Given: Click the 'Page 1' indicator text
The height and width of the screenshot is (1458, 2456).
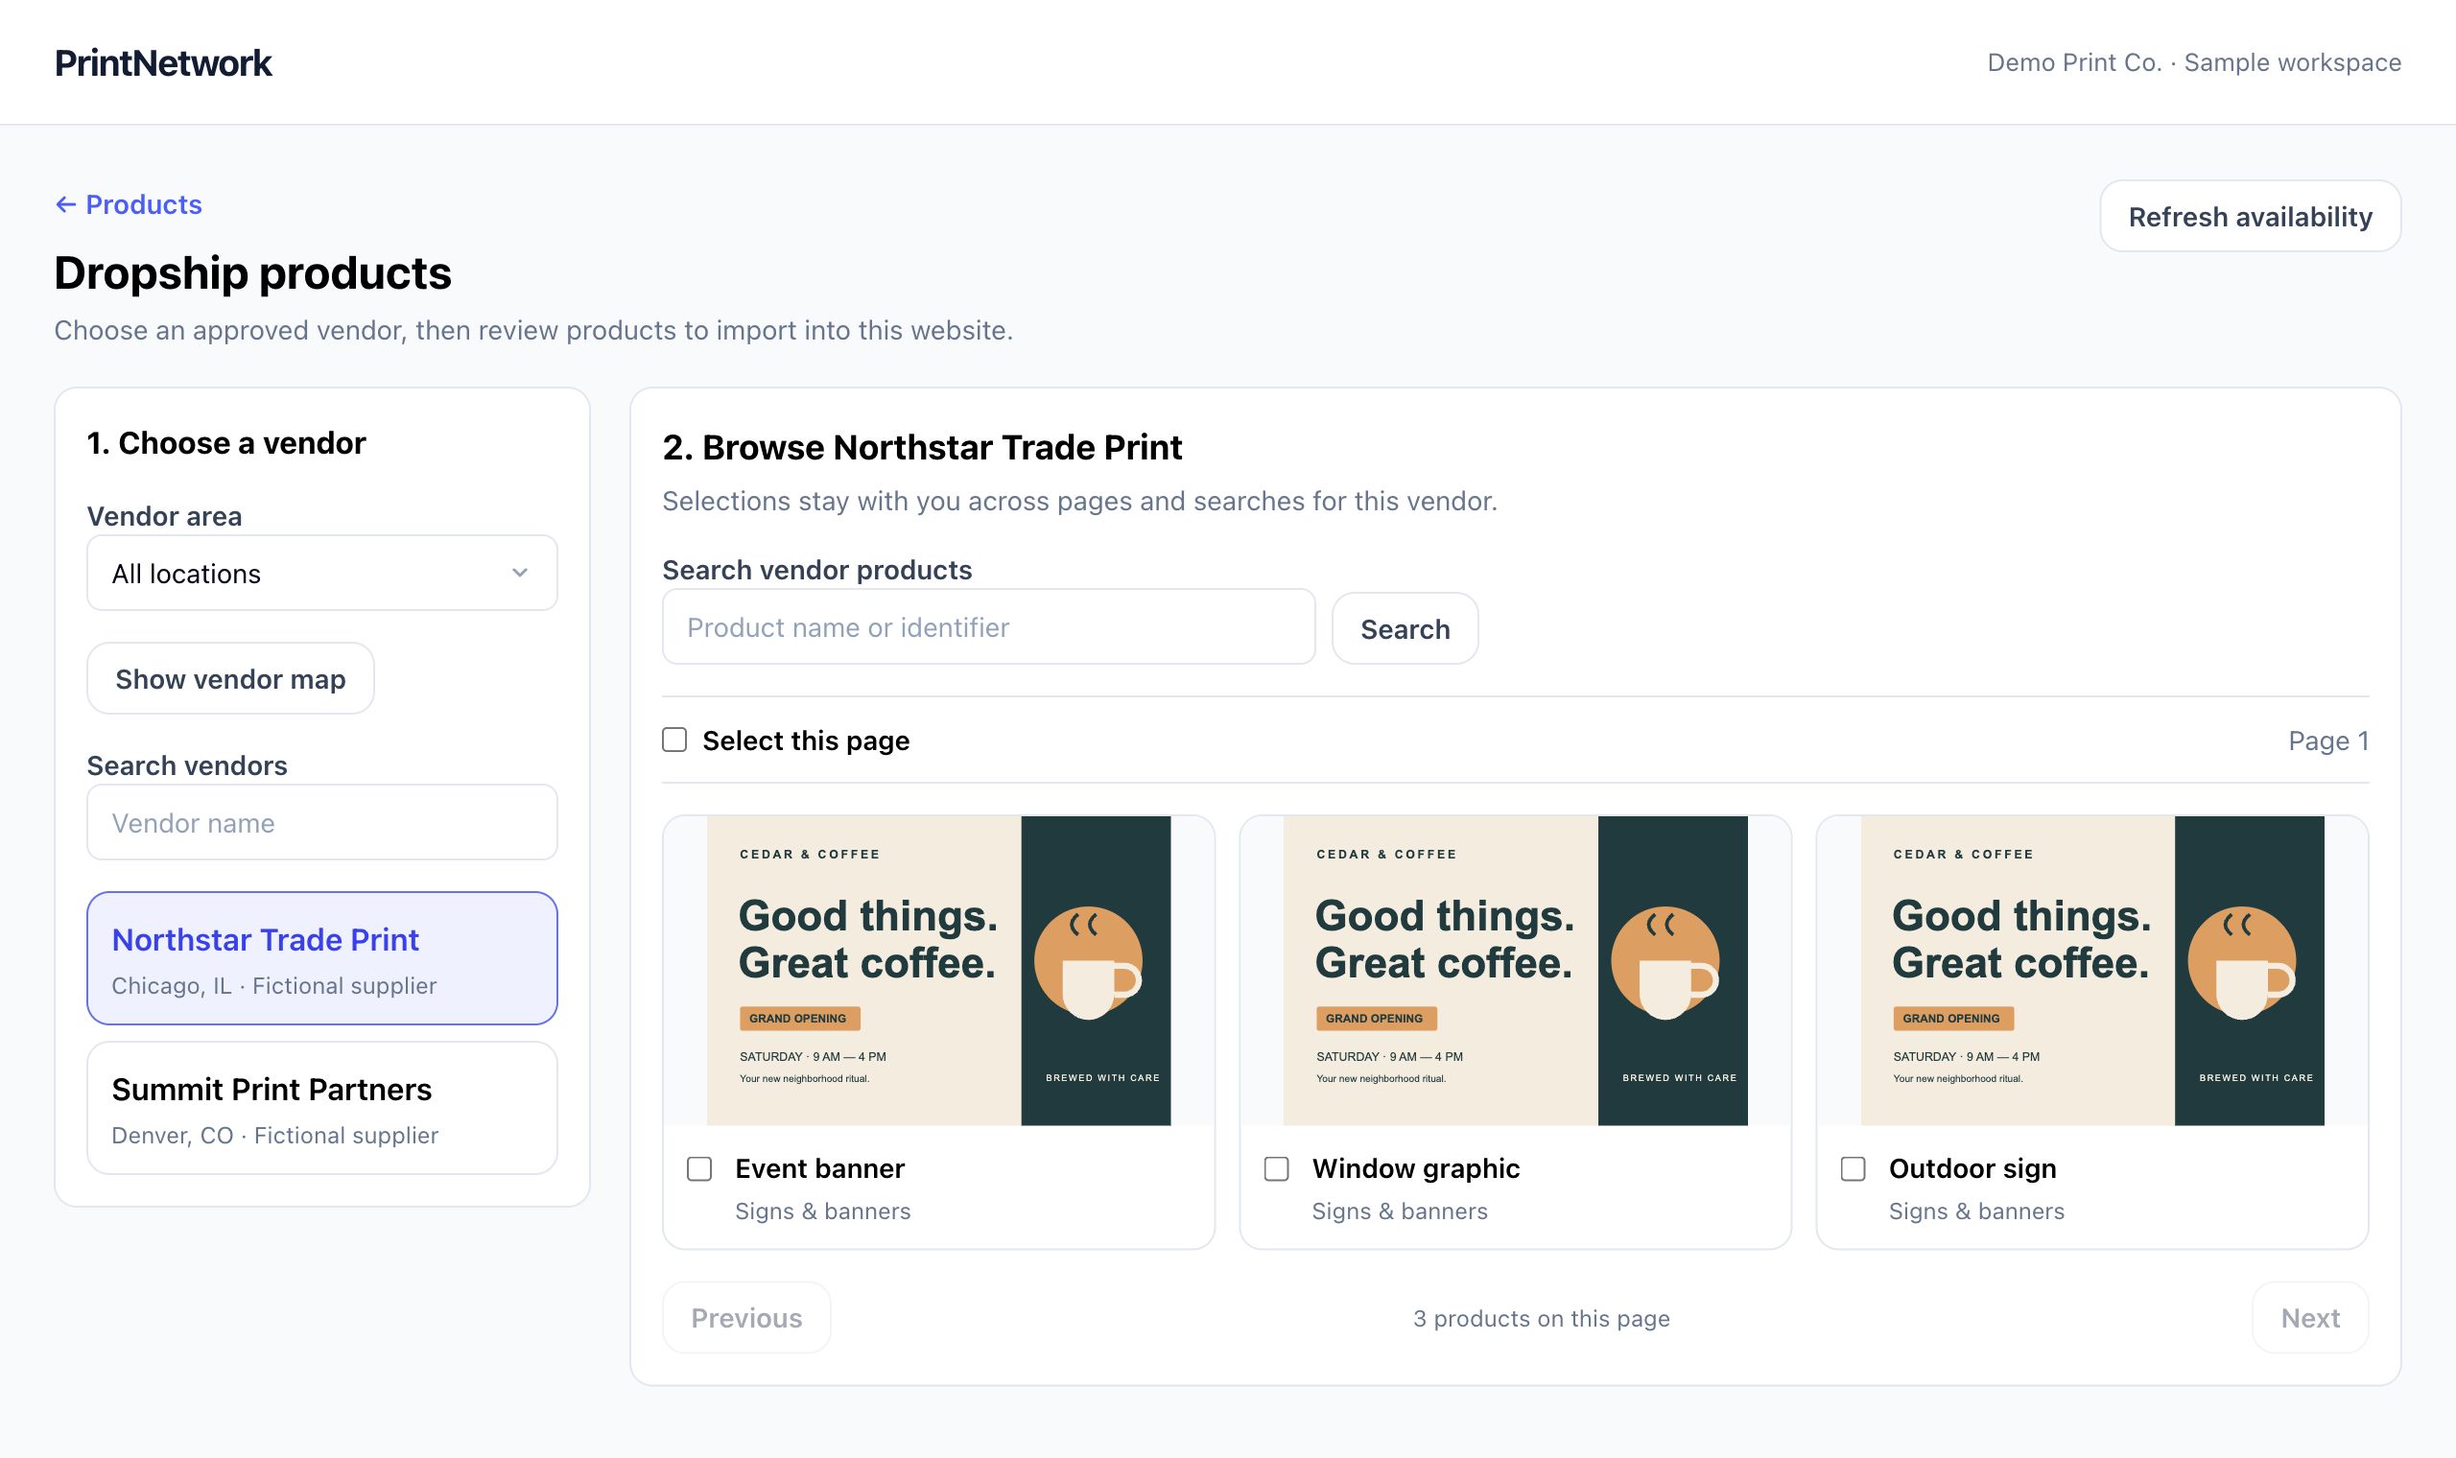Looking at the screenshot, I should [2328, 741].
